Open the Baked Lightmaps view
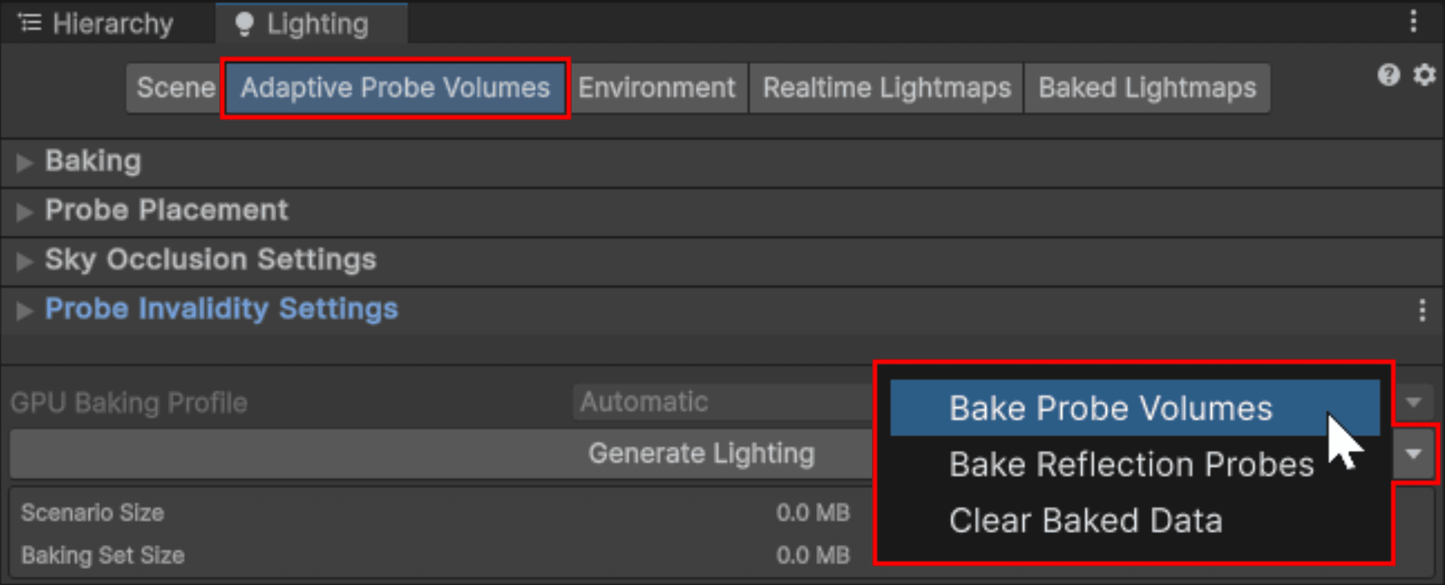The width and height of the screenshot is (1445, 585). pyautogui.click(x=1147, y=88)
